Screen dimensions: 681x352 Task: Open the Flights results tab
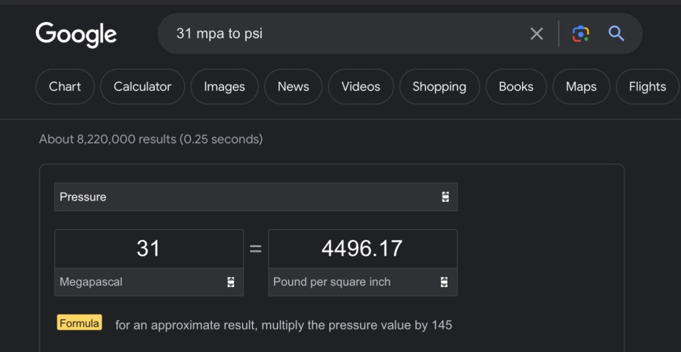point(647,87)
